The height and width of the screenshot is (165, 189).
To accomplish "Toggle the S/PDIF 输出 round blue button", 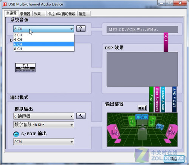I will click(16, 134).
